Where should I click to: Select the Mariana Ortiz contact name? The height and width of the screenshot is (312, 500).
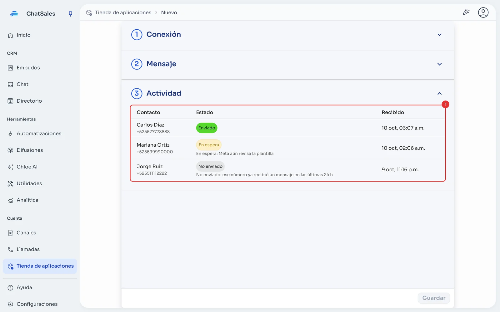tap(153, 145)
